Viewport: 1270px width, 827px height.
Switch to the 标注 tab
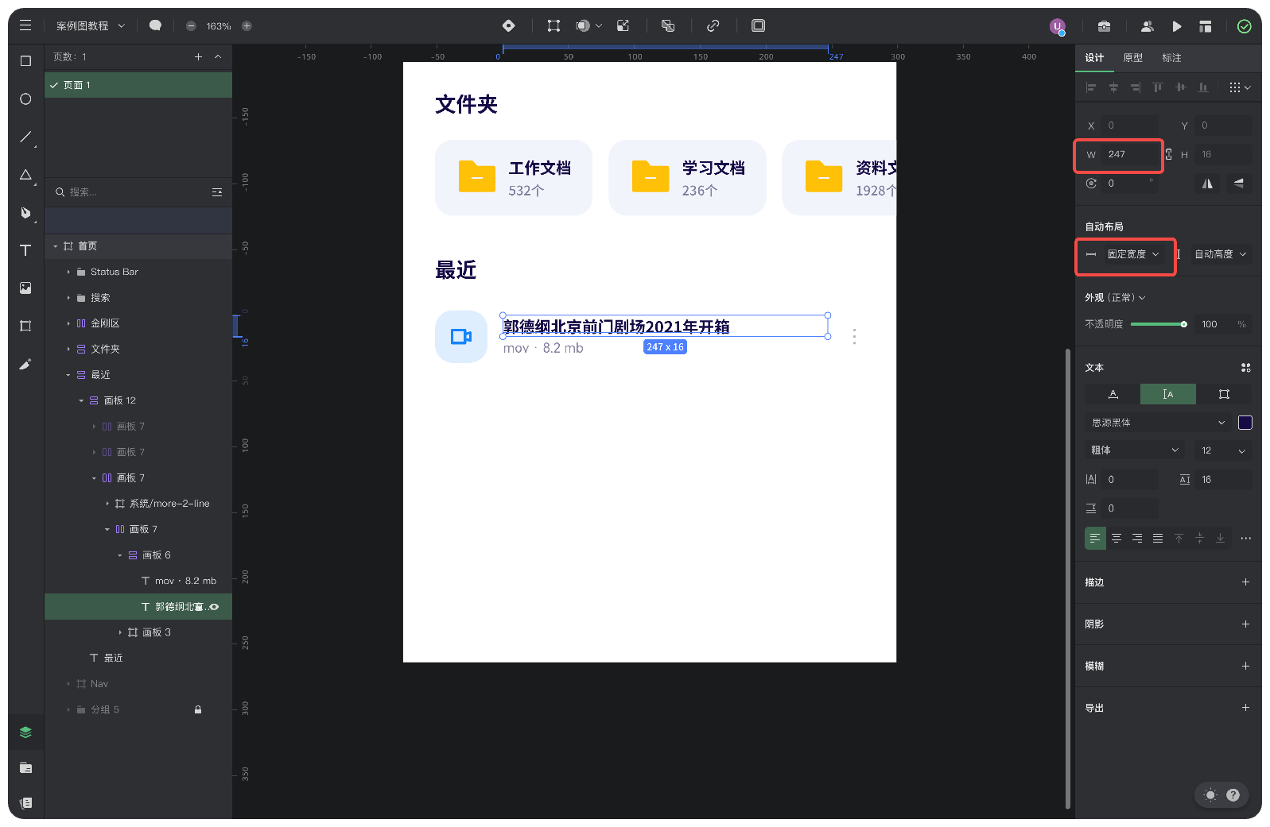(x=1171, y=58)
